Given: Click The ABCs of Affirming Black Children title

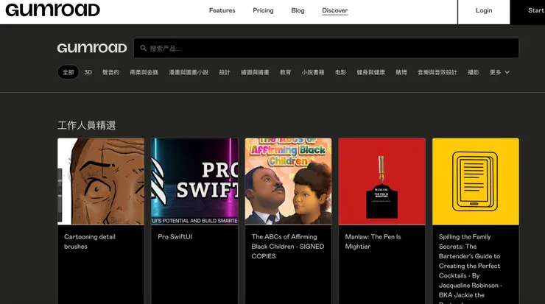Looking at the screenshot, I should point(288,247).
